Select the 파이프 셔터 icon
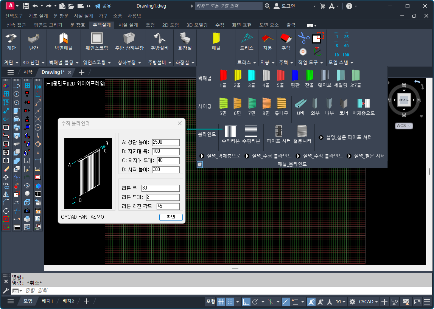 coord(278,132)
